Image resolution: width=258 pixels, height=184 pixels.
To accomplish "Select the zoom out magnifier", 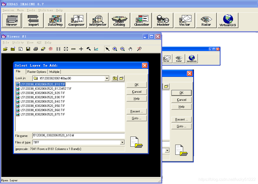I will click(122, 49).
